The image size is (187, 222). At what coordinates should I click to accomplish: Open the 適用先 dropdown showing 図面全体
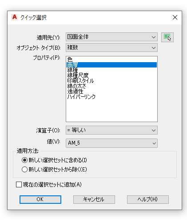pos(111,37)
